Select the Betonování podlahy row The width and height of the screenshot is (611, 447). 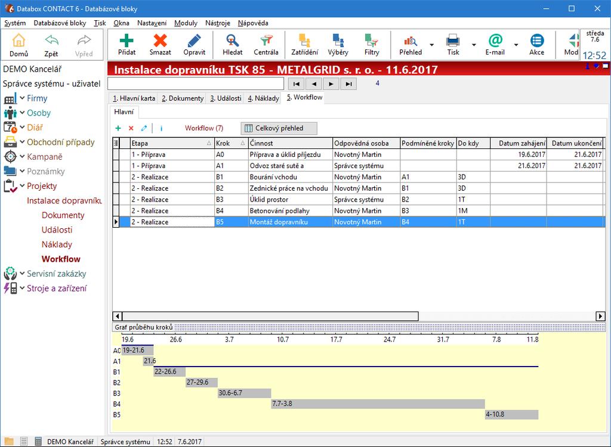point(359,210)
